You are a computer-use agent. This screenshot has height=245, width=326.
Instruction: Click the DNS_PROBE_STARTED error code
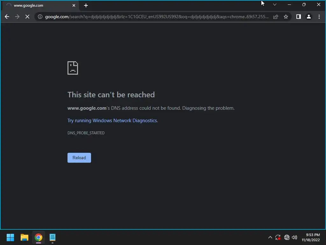point(86,133)
